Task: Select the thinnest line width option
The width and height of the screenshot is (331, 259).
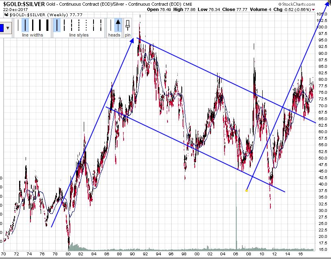Action: click(x=18, y=25)
